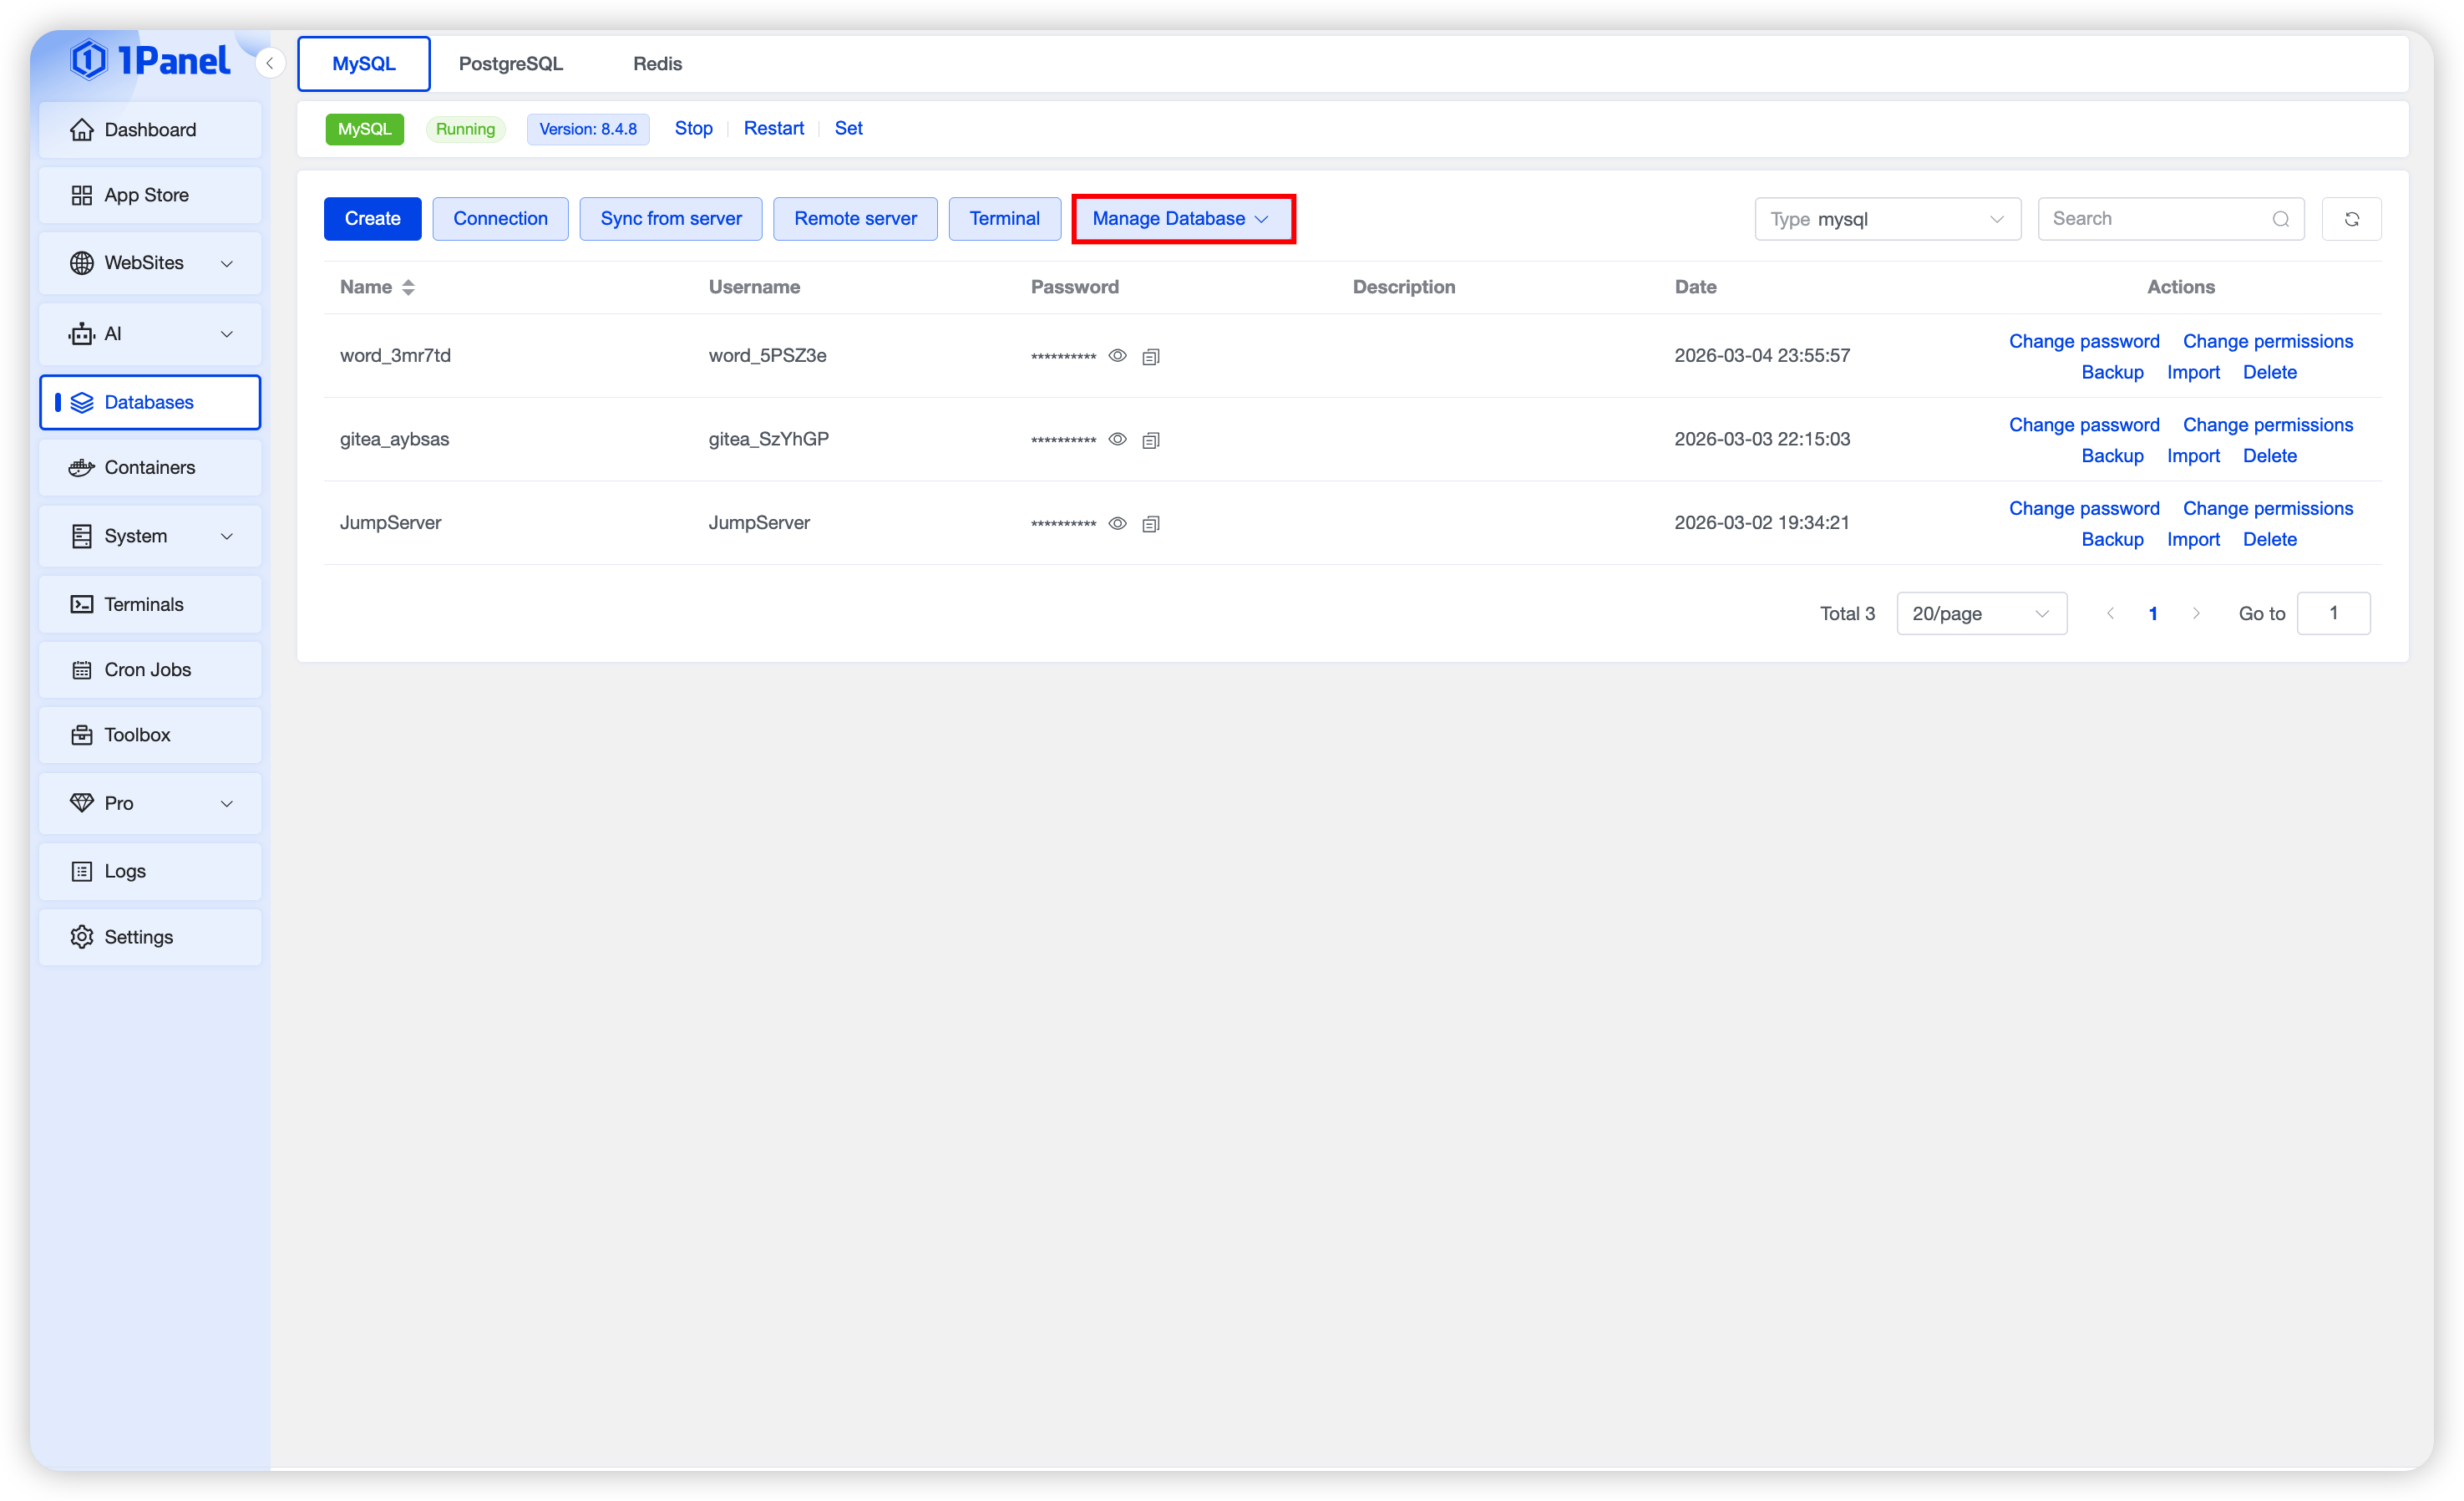The width and height of the screenshot is (2464, 1501).
Task: Open the Manage Database dropdown
Action: (x=1182, y=218)
